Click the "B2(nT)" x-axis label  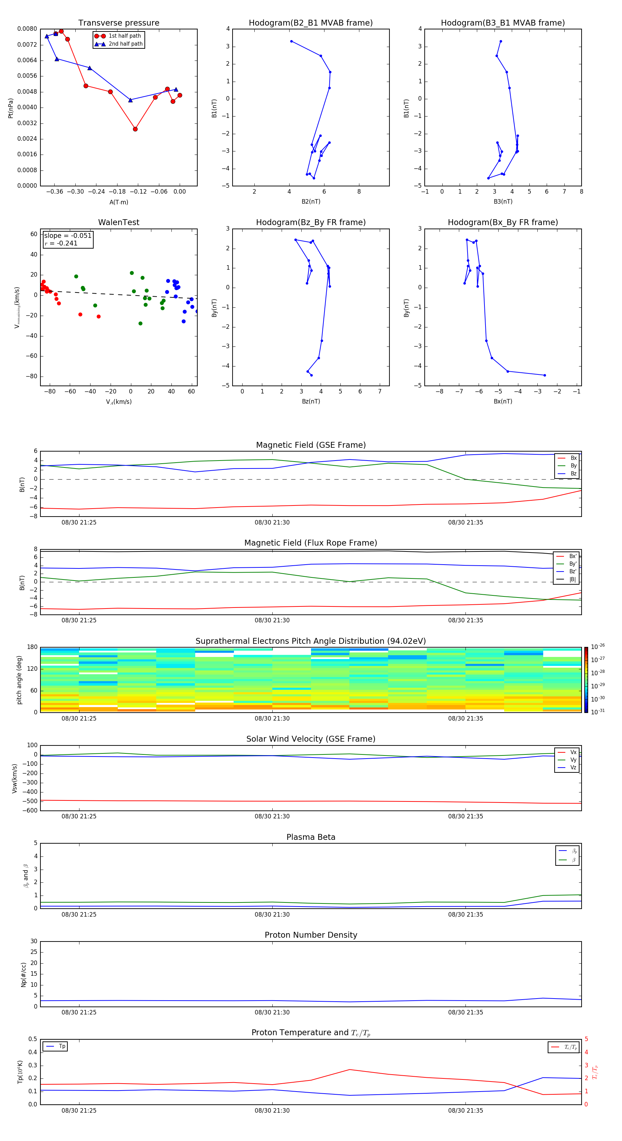pos(311,202)
